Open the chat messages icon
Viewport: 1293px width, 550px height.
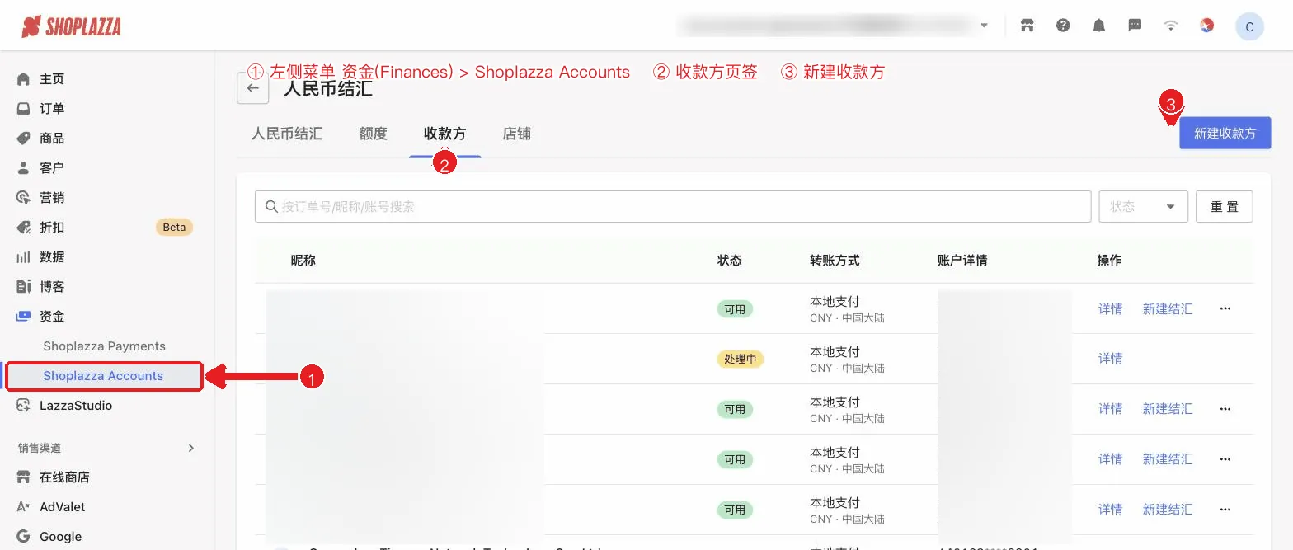pos(1135,26)
